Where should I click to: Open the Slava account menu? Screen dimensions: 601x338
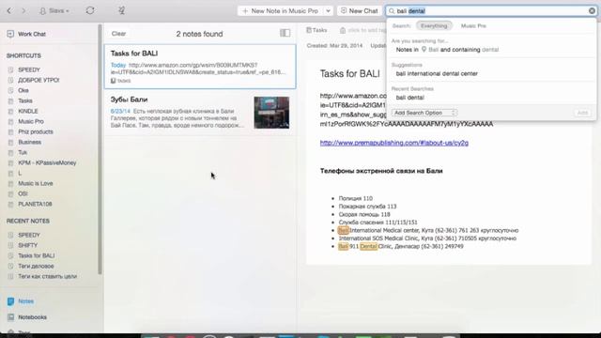click(54, 10)
